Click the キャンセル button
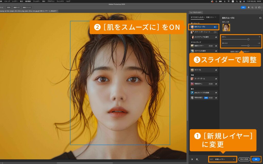Viewport: 263px width, 164px height. [x=244, y=159]
